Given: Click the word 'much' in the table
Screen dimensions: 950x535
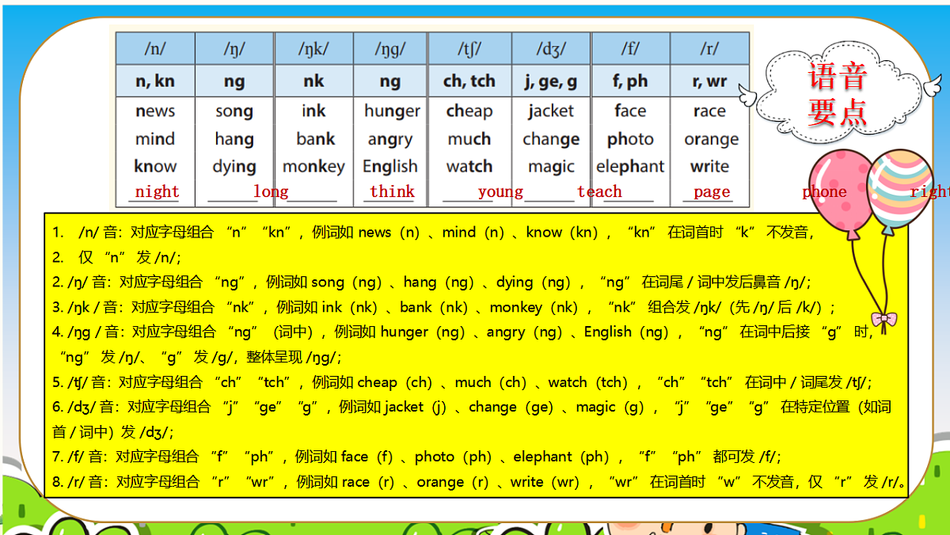Looking at the screenshot, I should tap(469, 139).
